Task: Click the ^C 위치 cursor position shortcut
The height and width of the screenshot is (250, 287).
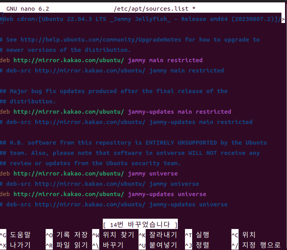Action: click(x=243, y=235)
